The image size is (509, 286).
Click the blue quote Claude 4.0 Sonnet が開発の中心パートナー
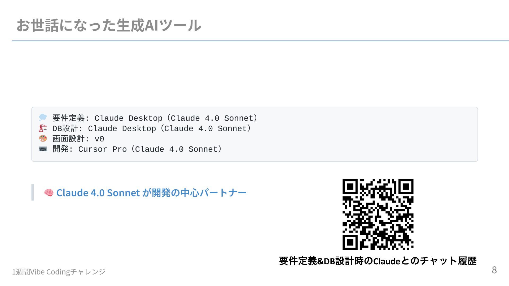151,193
